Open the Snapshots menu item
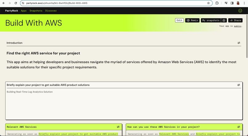The height and width of the screenshot is (136, 248). 36,10
